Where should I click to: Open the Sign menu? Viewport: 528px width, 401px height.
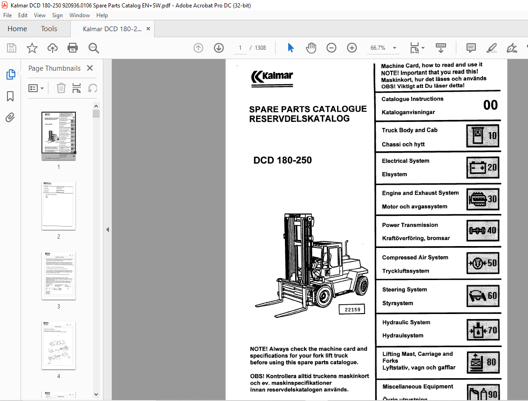(57, 15)
